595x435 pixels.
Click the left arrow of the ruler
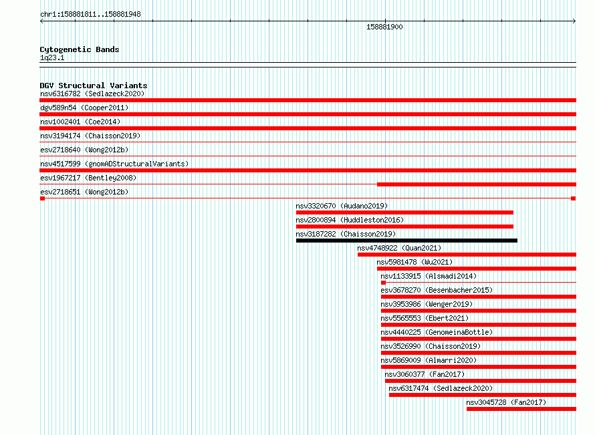41,21
